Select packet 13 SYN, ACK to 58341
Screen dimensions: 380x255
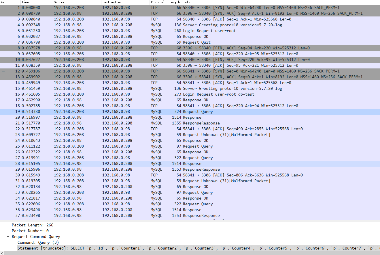tap(190, 77)
